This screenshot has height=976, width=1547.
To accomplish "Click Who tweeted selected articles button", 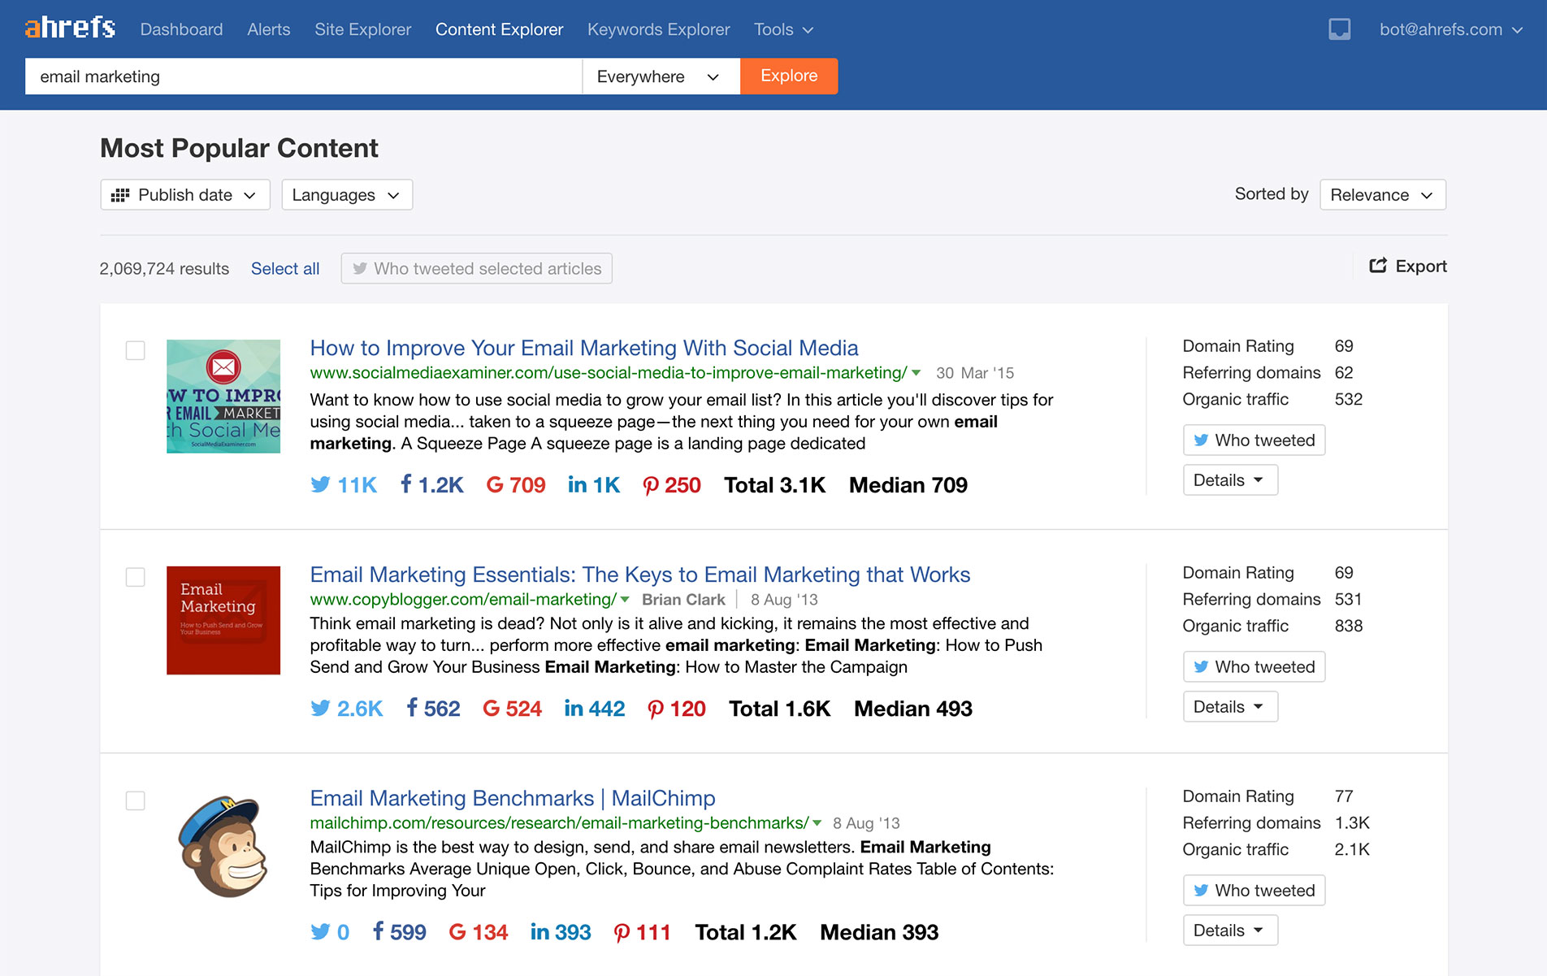I will tap(477, 269).
